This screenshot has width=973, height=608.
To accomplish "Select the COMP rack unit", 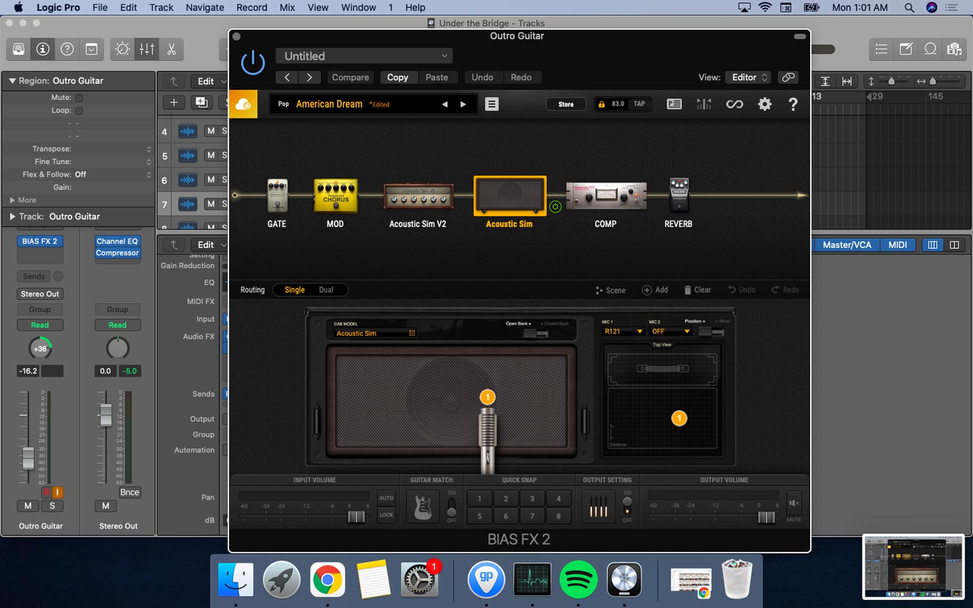I will (x=606, y=195).
